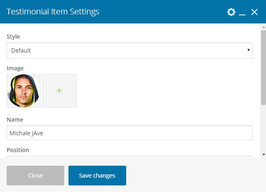This screenshot has height=192, width=266.
Task: Click the Position field label
Action: (x=18, y=150)
